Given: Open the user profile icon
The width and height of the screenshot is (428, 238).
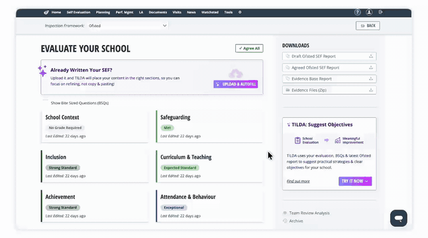Looking at the screenshot, I should coord(369,13).
